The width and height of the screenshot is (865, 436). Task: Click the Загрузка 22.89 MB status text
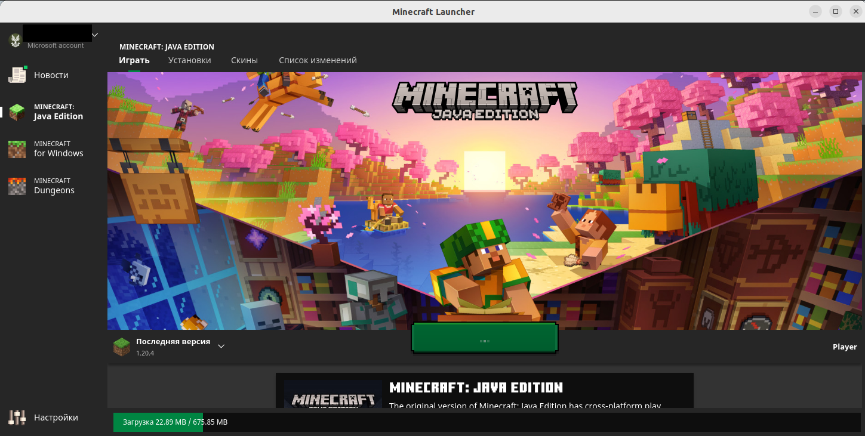tap(175, 422)
